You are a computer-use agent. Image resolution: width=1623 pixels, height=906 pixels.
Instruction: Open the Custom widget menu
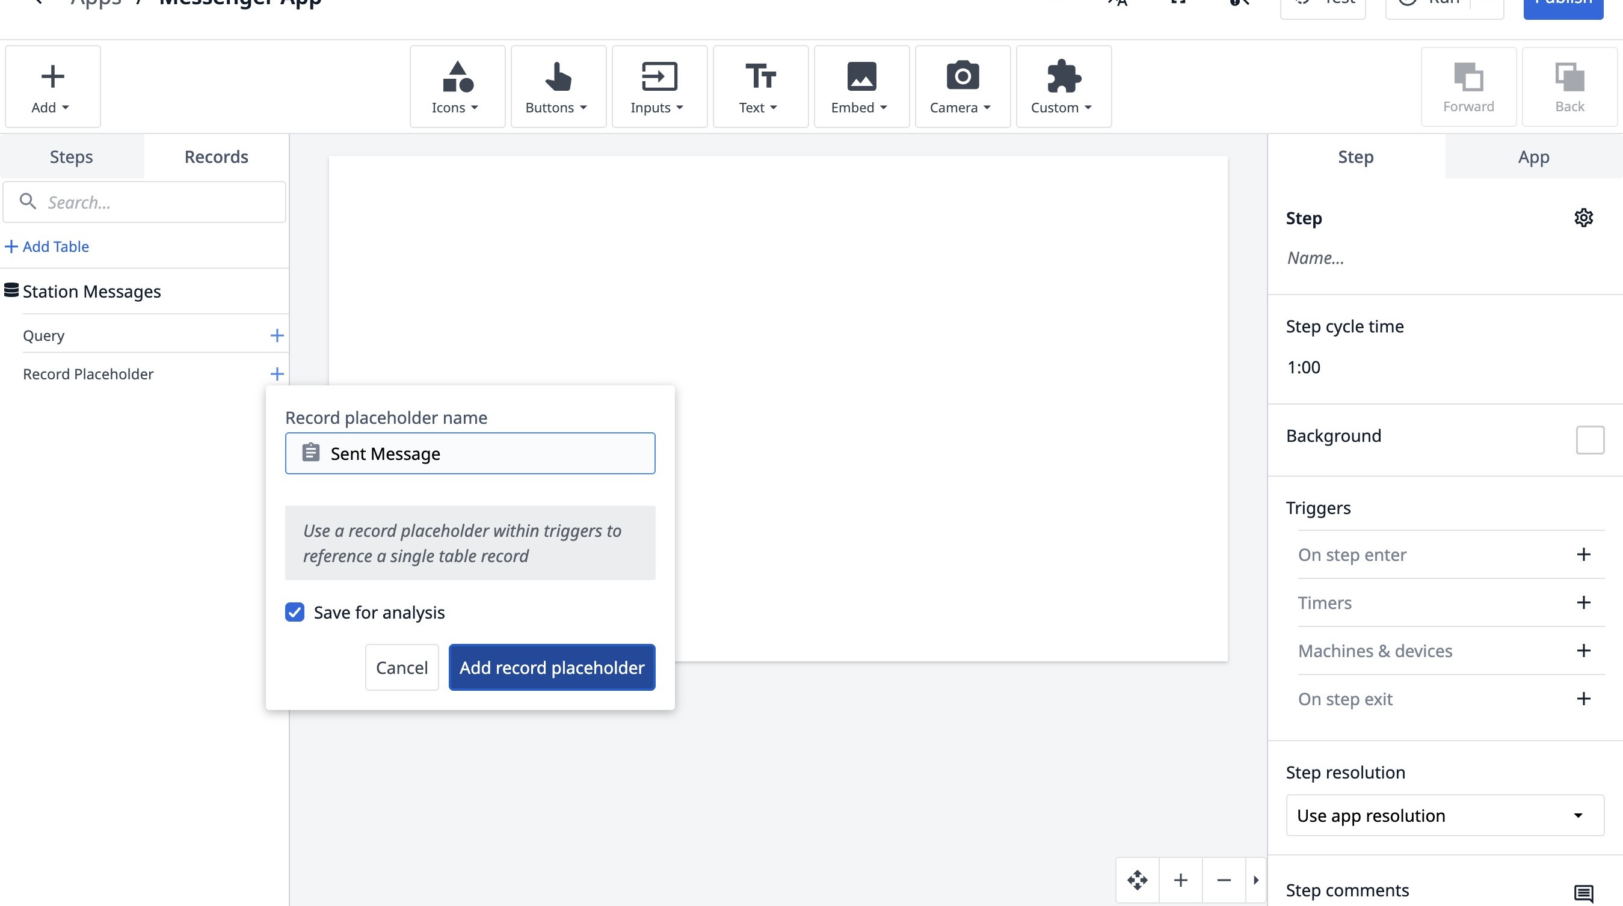1063,87
